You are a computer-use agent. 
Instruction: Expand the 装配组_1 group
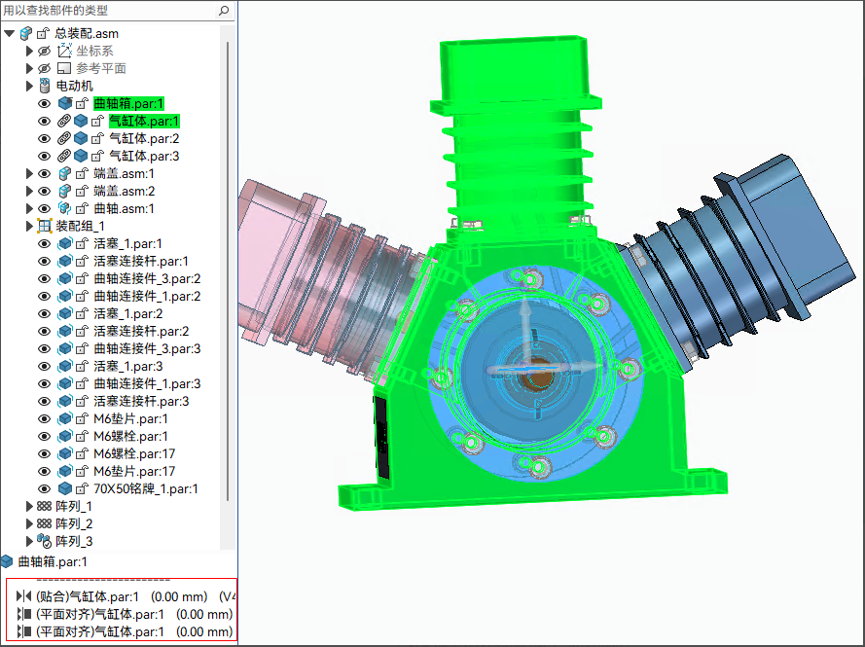[30, 226]
